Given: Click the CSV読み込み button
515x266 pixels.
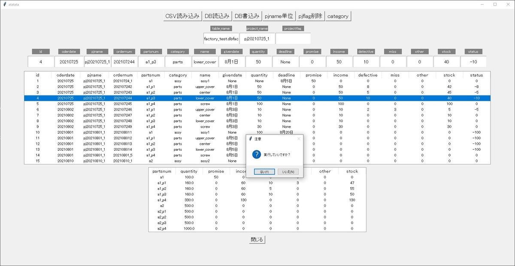Looking at the screenshot, I should click(x=182, y=16).
